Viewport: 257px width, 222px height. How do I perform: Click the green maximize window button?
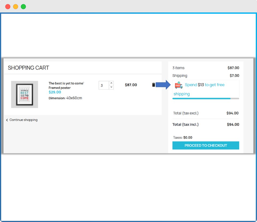coord(23,7)
